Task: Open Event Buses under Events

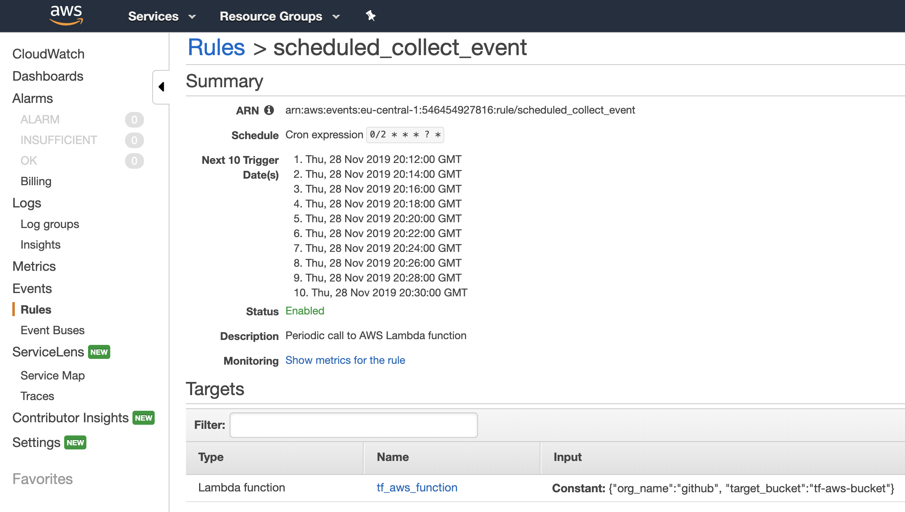Action: point(52,330)
